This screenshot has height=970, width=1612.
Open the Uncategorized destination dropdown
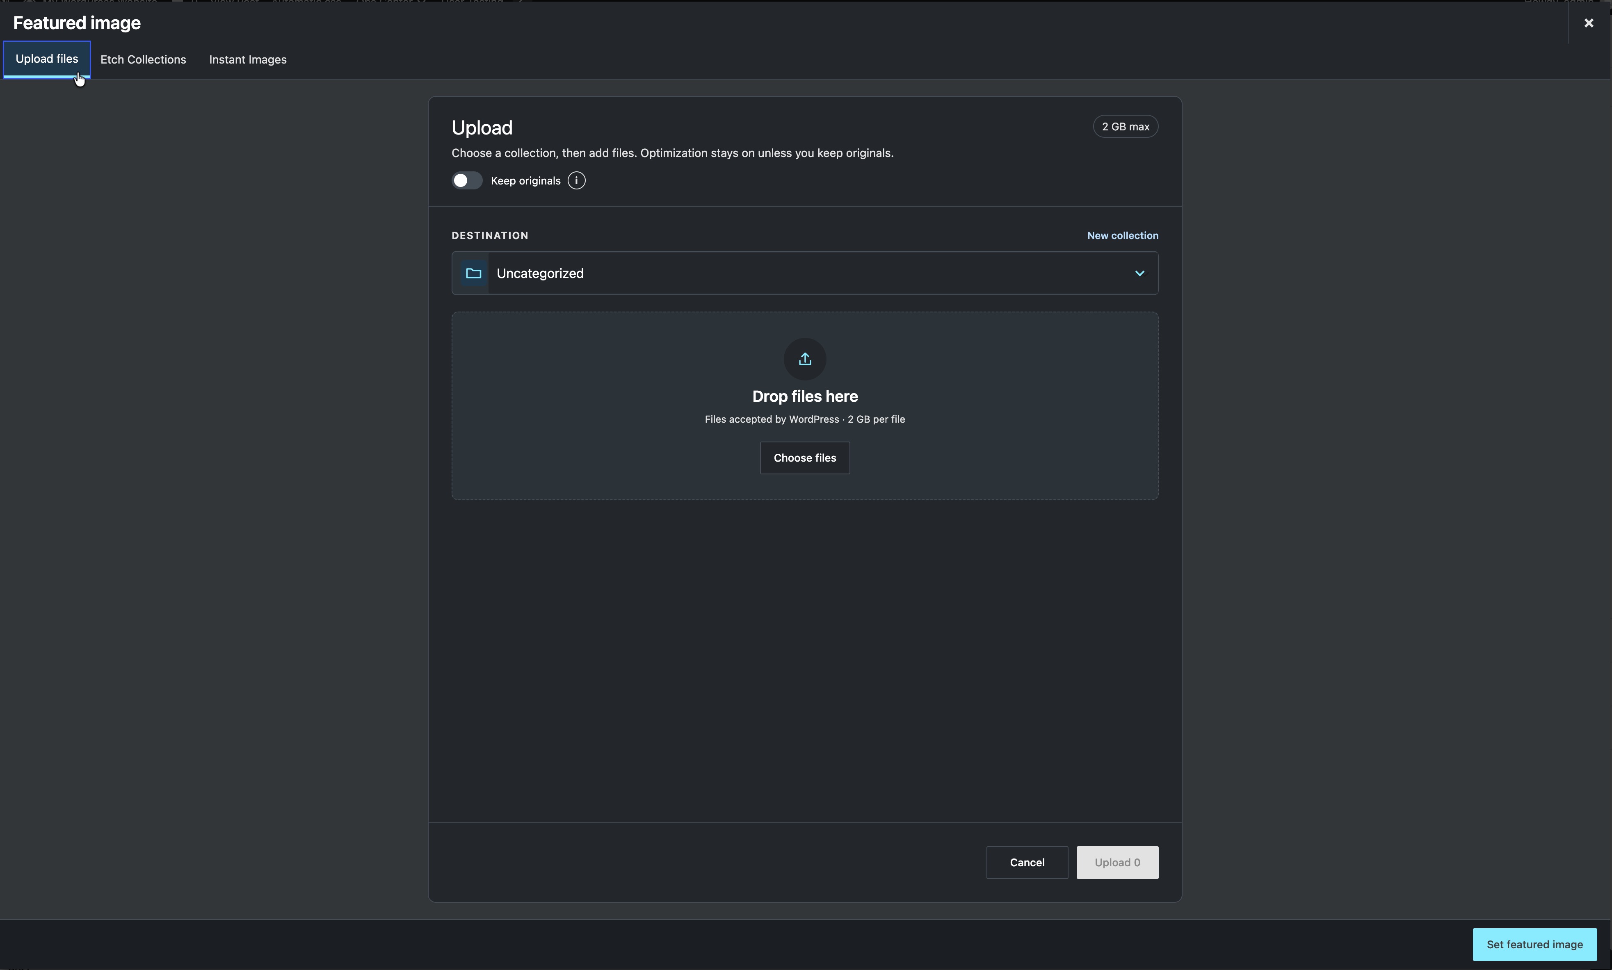[x=805, y=273]
